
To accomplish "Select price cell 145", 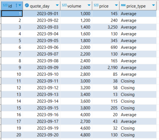I will click(x=106, y=14).
